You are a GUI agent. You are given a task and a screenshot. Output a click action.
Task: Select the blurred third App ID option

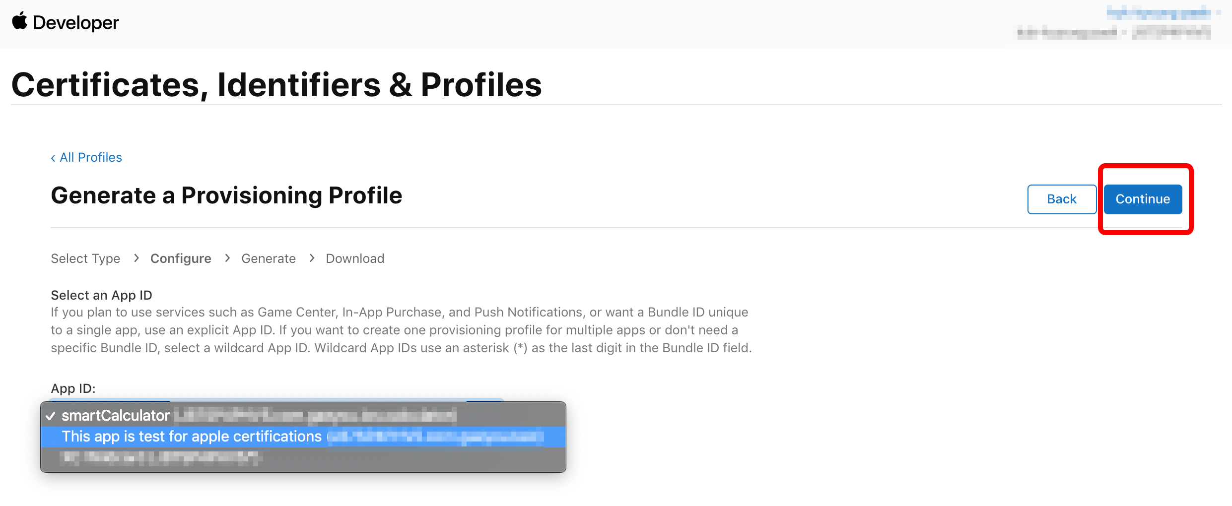click(303, 457)
